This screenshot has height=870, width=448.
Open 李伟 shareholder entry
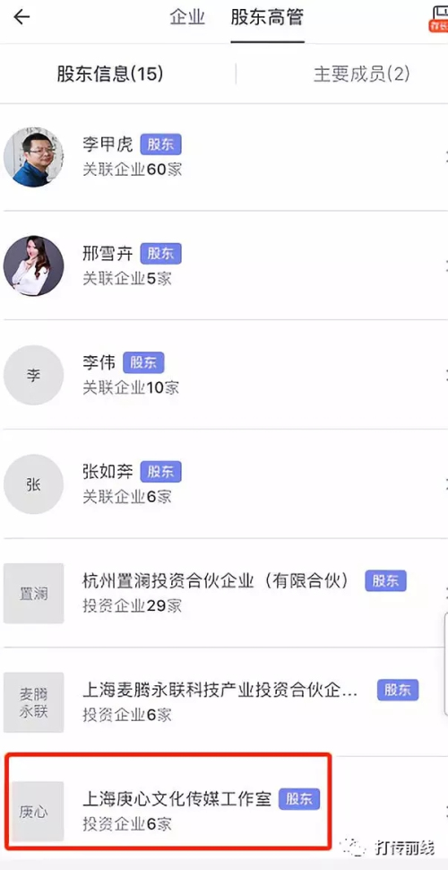[224, 375]
